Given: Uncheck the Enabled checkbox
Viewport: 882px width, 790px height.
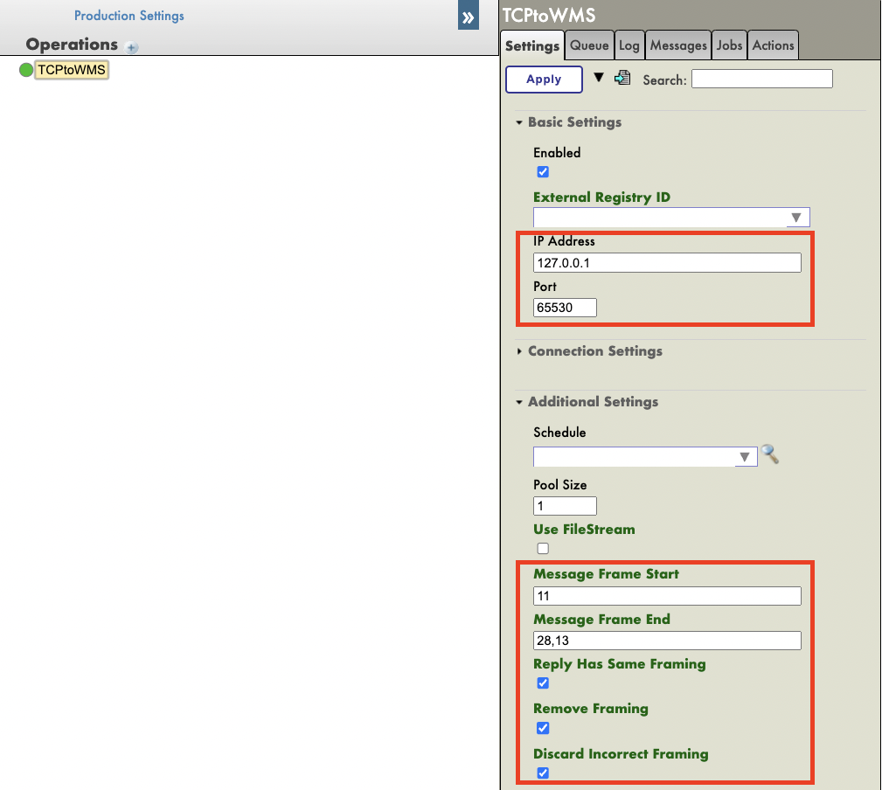Looking at the screenshot, I should 543,172.
